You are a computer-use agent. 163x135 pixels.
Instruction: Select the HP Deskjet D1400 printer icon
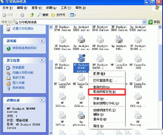62,58
